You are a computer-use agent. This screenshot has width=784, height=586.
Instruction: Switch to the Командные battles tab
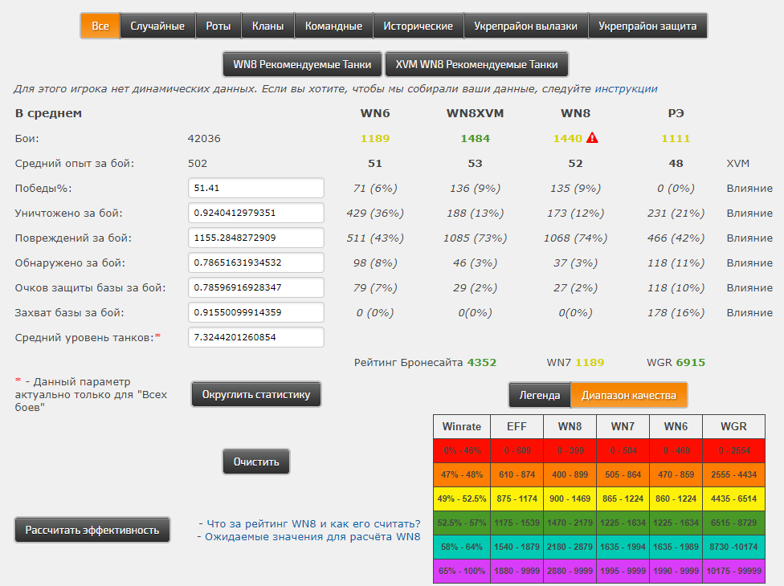click(x=333, y=26)
